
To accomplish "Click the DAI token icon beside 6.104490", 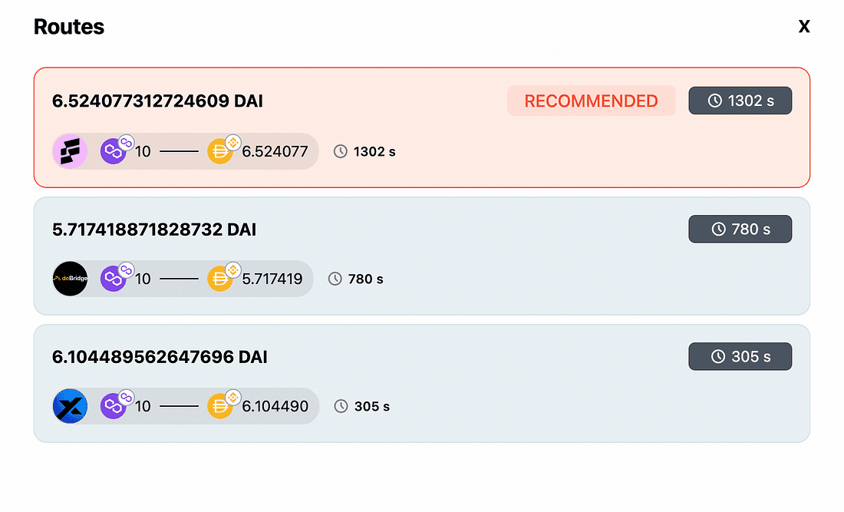I will click(x=220, y=406).
